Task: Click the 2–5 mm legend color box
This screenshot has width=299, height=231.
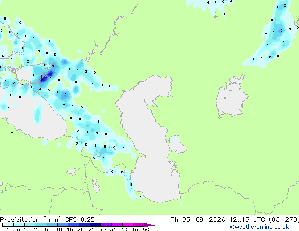Action: point(41,225)
